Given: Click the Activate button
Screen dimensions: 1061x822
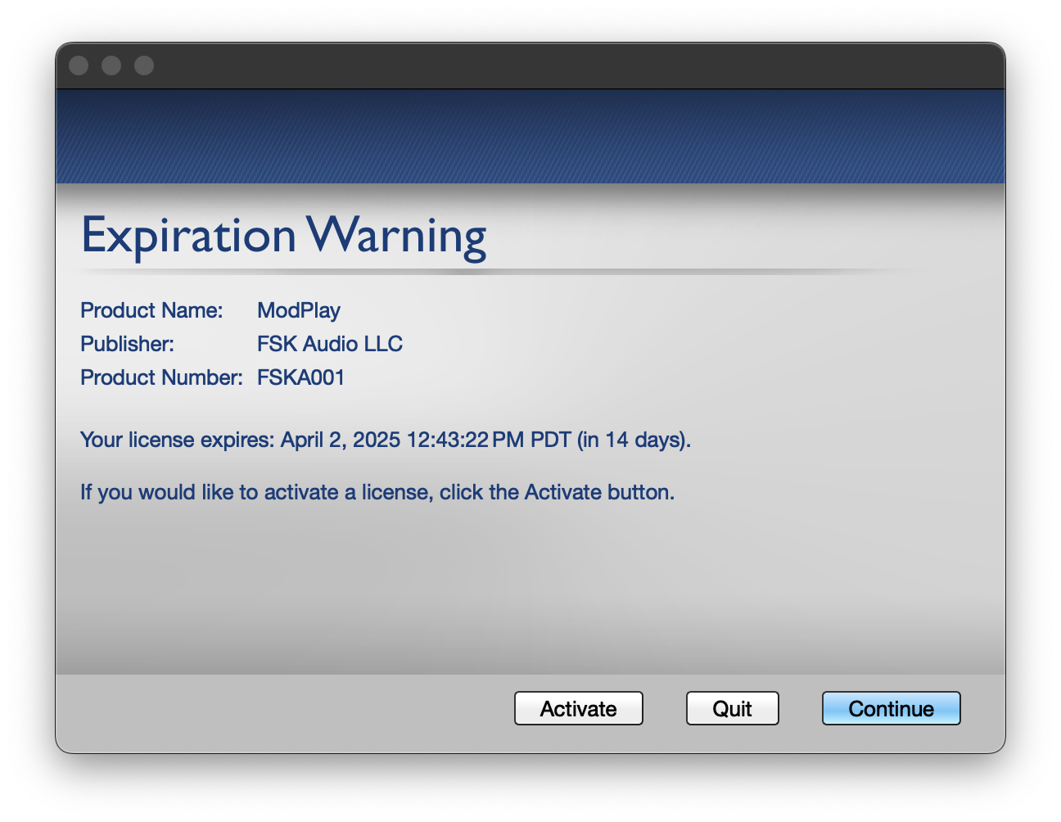Looking at the screenshot, I should coord(578,708).
